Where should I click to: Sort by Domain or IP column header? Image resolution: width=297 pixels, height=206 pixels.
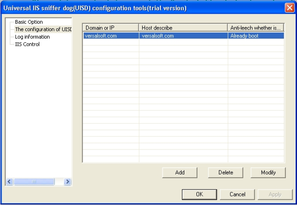point(111,28)
